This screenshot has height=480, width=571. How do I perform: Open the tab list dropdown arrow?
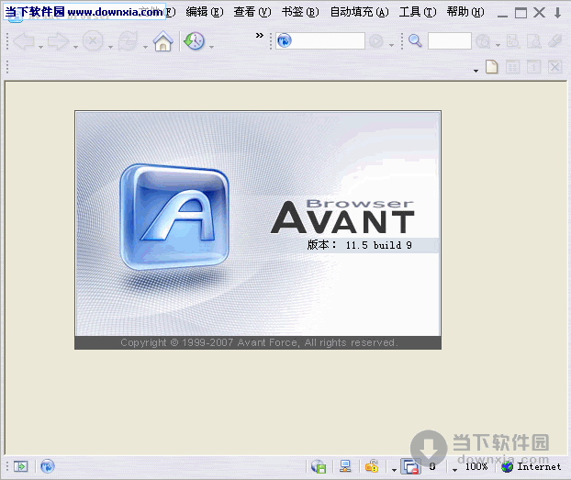(476, 71)
